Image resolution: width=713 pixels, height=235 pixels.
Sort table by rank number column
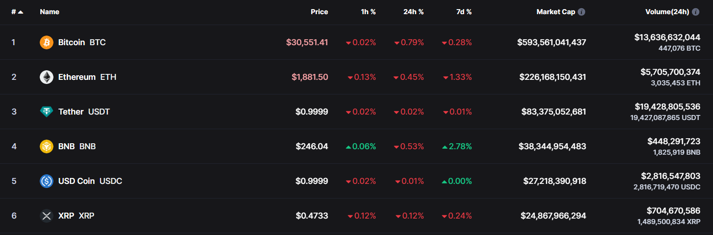click(x=14, y=12)
